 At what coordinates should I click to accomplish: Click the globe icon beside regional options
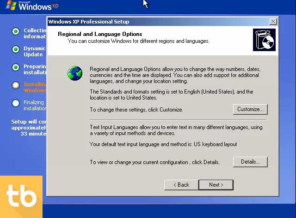point(75,73)
